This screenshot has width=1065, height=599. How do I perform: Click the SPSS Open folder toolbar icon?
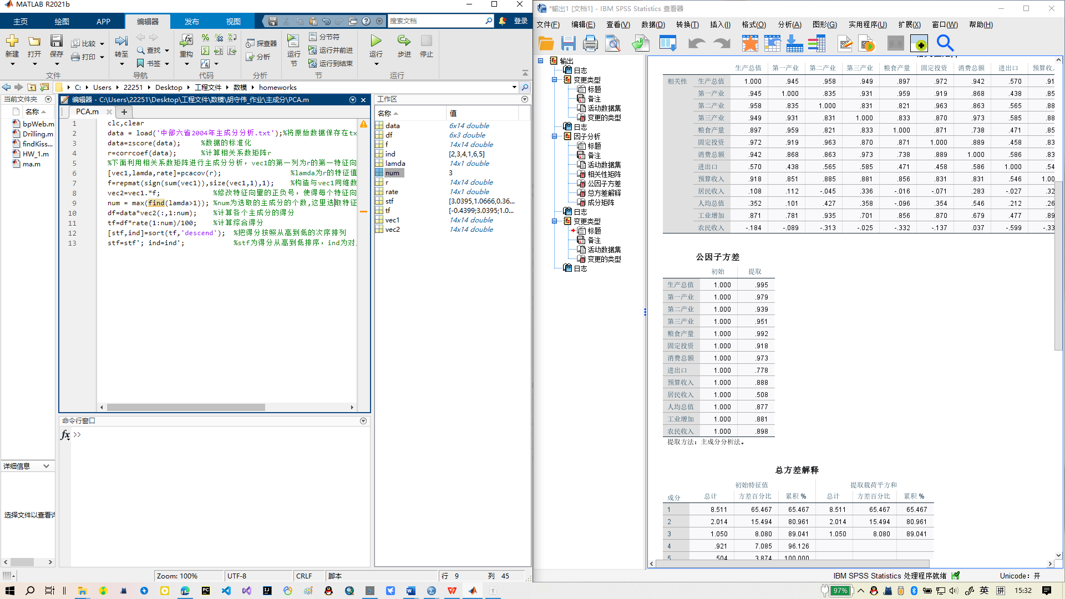point(546,43)
